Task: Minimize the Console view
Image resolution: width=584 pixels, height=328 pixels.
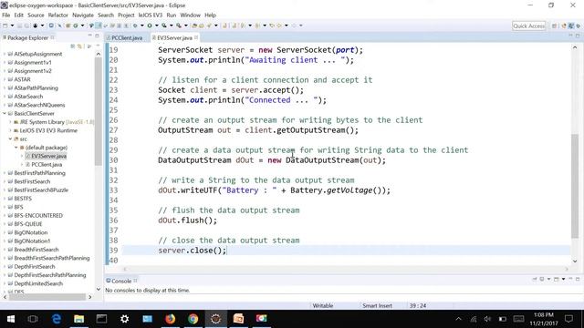Action: 570,279
